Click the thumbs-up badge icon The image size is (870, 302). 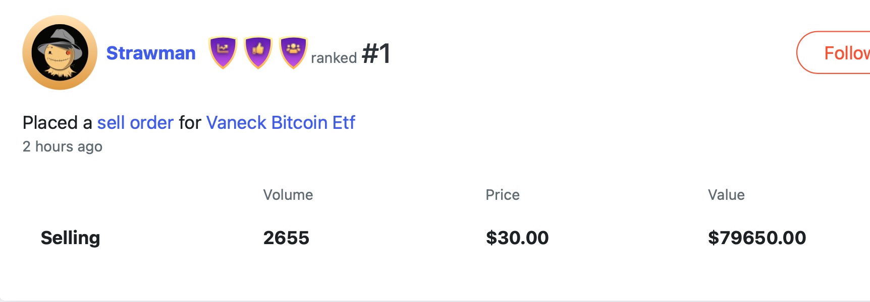pyautogui.click(x=258, y=51)
